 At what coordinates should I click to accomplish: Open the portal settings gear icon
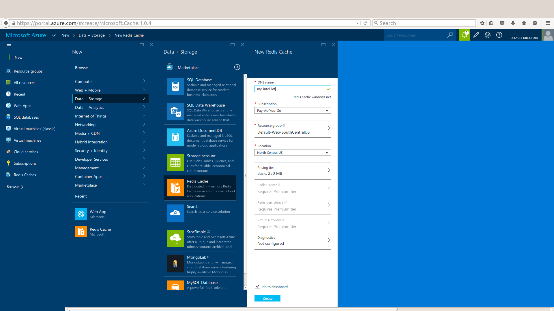(x=487, y=35)
